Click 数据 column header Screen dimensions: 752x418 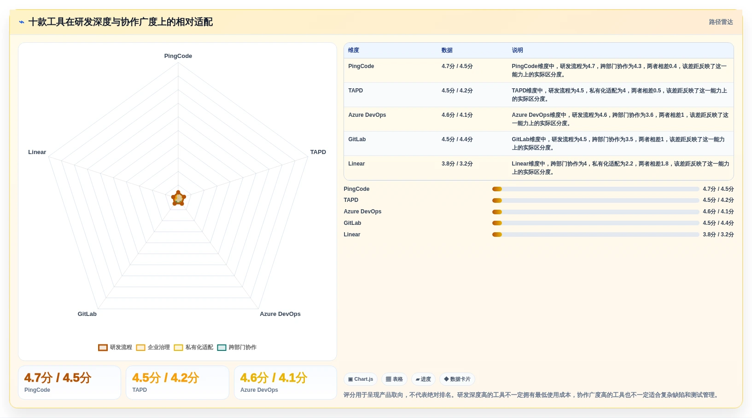pyautogui.click(x=447, y=51)
